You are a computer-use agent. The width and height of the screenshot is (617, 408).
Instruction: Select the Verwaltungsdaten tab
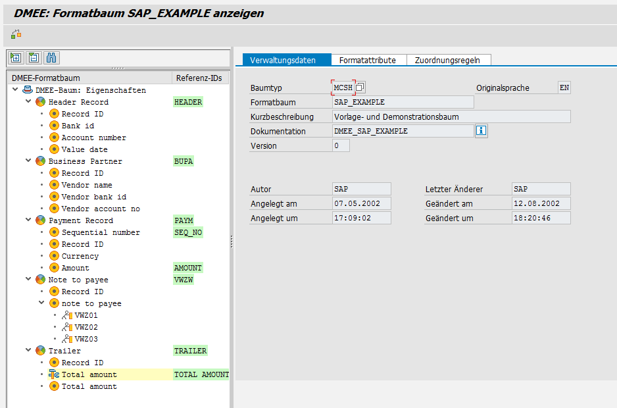(x=283, y=60)
